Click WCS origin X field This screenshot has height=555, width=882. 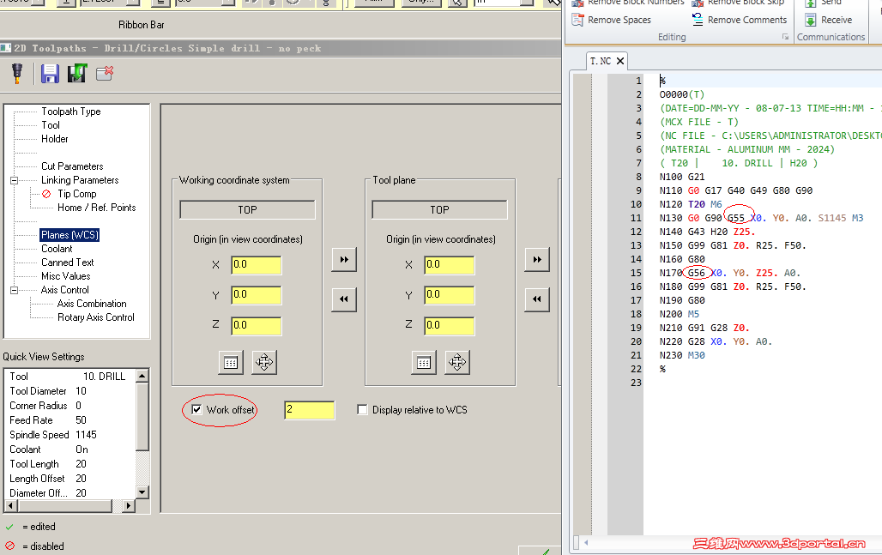(256, 265)
